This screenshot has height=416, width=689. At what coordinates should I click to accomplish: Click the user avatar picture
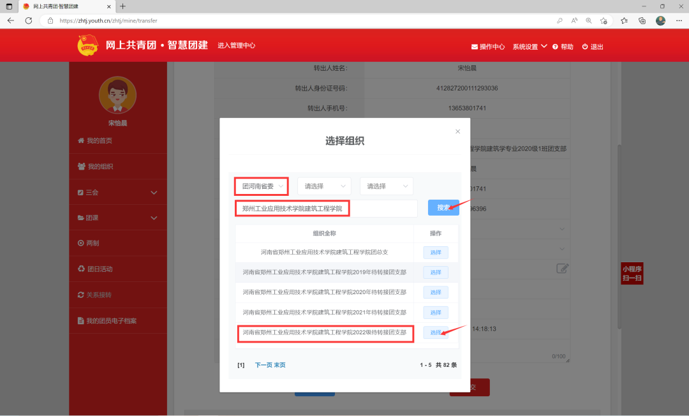point(117,96)
